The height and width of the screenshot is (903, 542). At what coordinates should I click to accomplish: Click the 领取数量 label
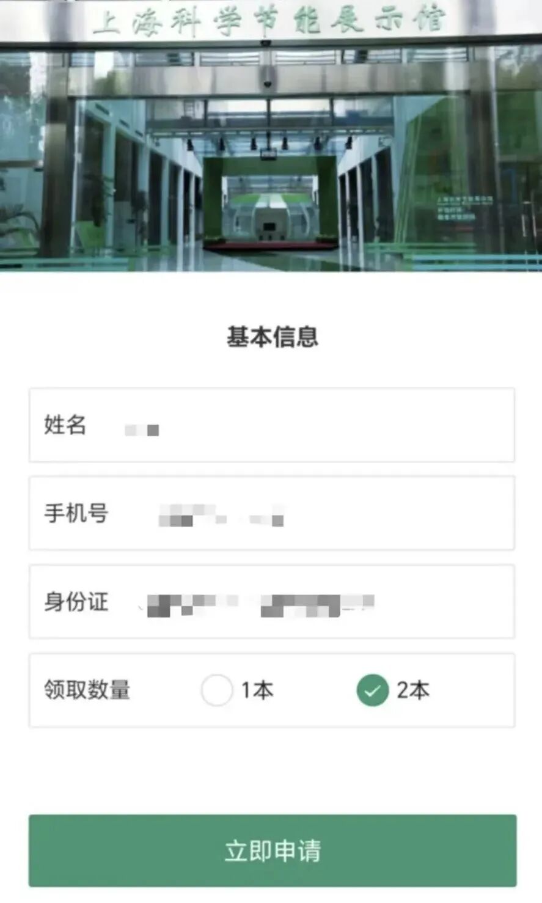(x=87, y=690)
